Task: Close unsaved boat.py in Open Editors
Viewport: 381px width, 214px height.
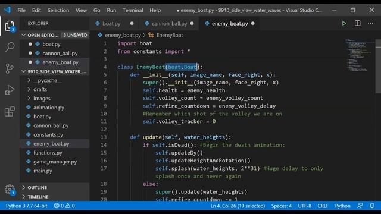Action: point(30,44)
